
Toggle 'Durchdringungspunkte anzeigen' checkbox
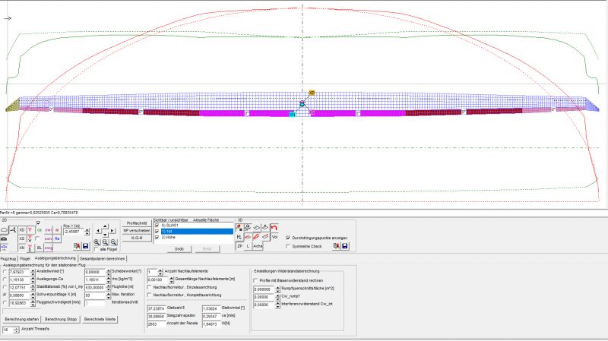287,237
